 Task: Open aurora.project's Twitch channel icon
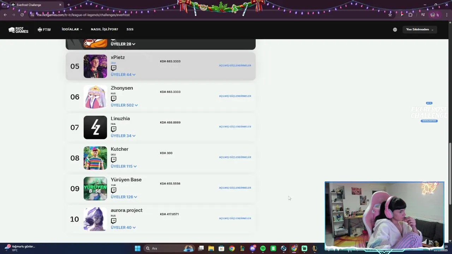pyautogui.click(x=113, y=221)
